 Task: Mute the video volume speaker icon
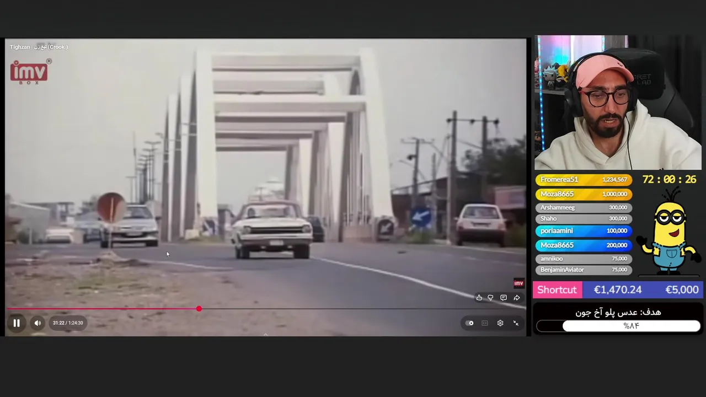38,323
